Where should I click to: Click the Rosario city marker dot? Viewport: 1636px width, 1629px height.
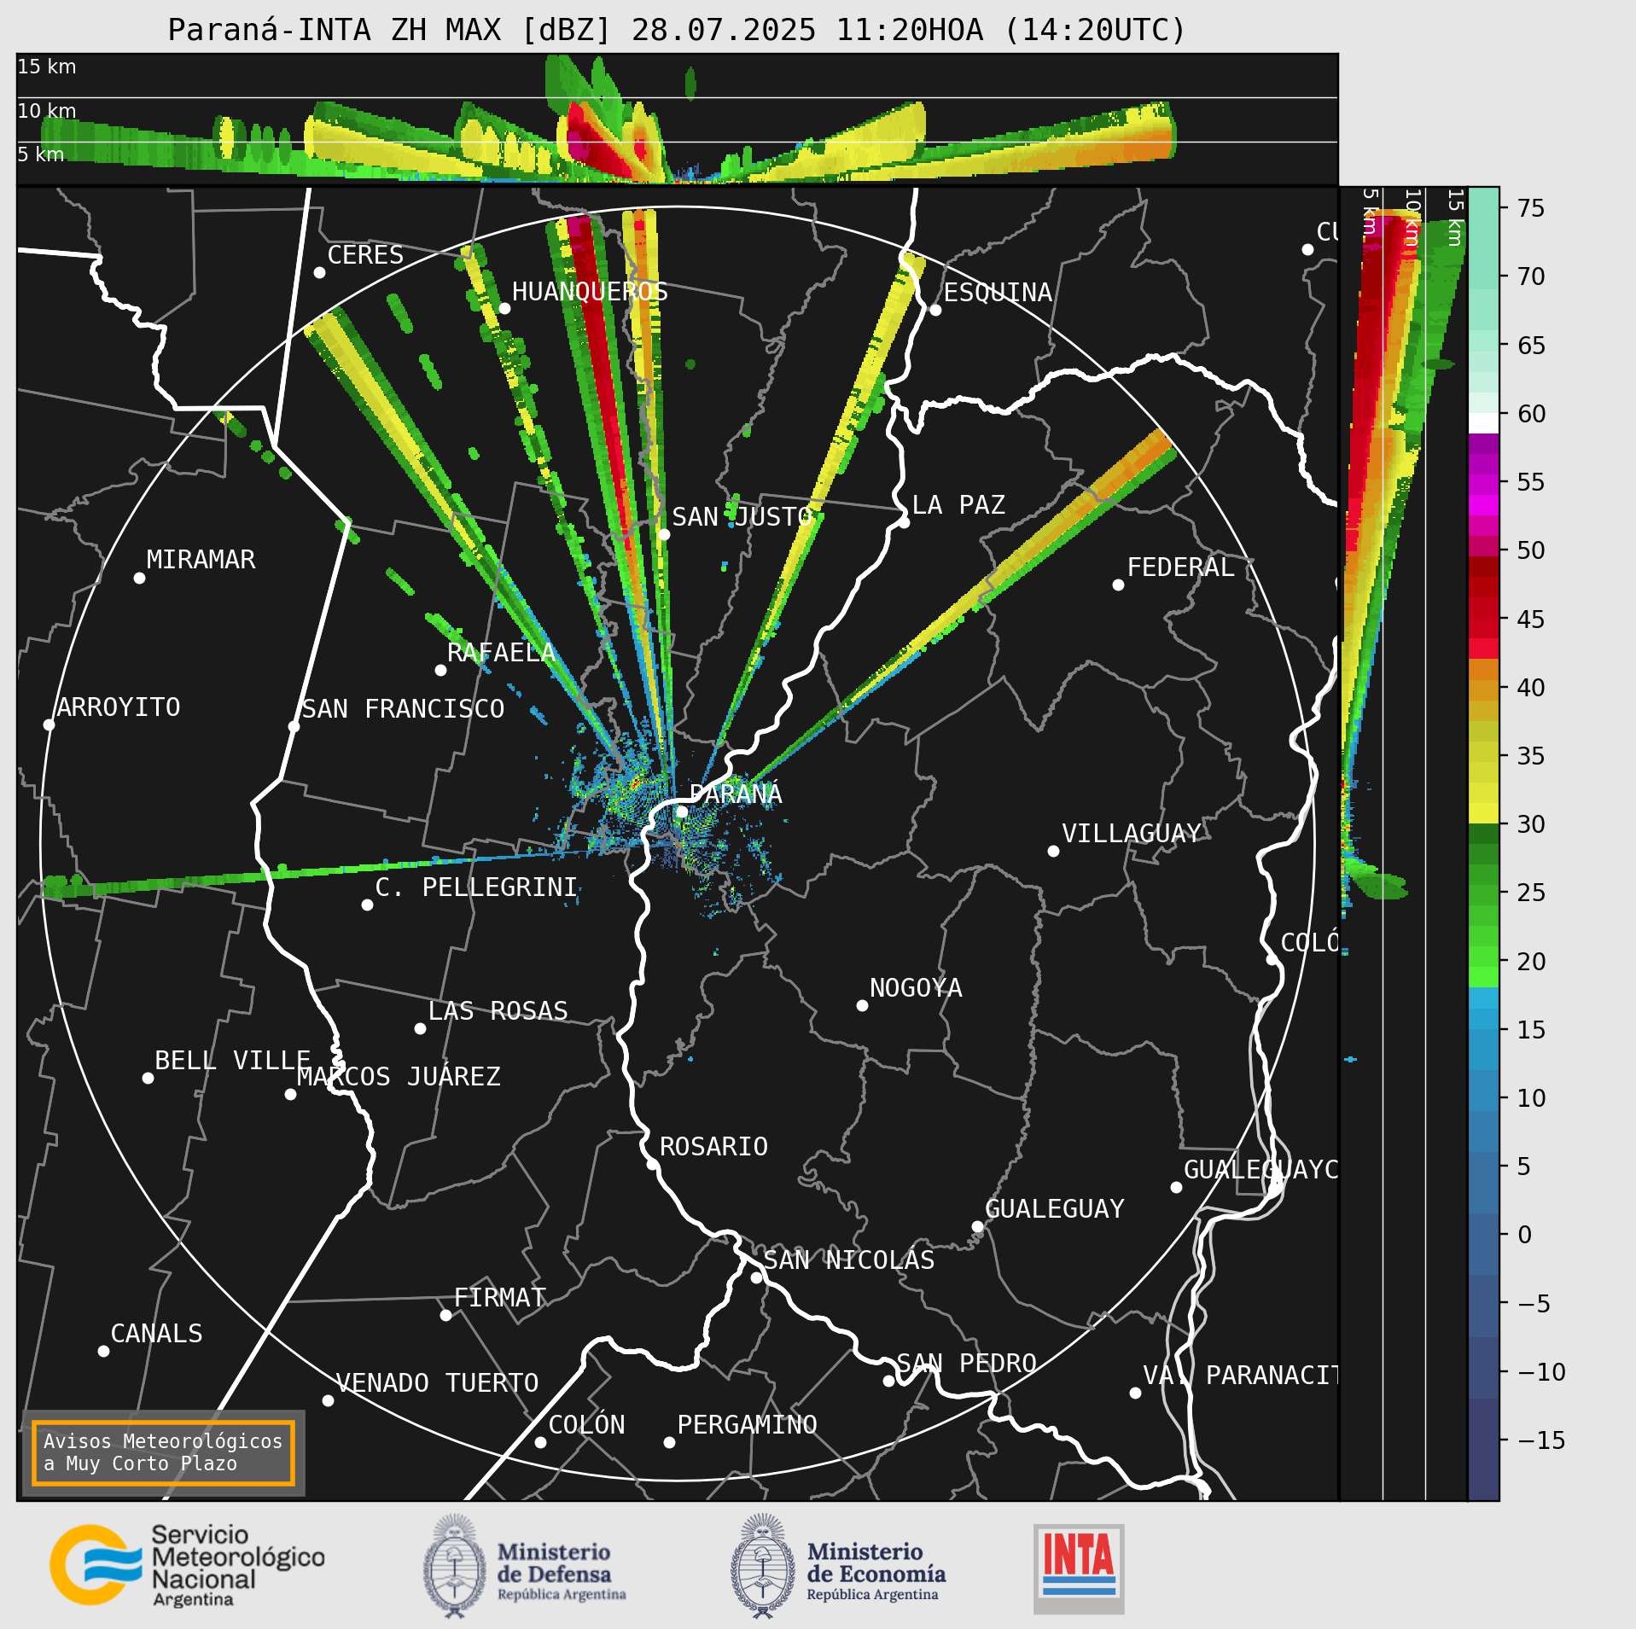652,1164
